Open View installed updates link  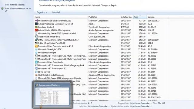click(x=15, y=5)
